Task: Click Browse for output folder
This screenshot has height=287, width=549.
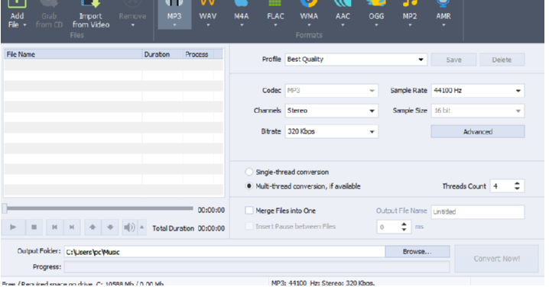Action: (417, 252)
